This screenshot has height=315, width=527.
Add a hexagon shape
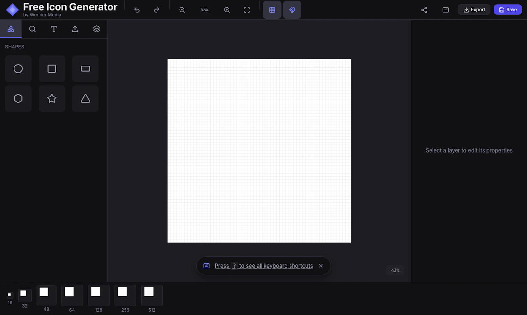tap(18, 99)
